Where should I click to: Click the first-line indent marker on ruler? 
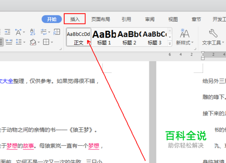pyautogui.click(x=203, y=53)
